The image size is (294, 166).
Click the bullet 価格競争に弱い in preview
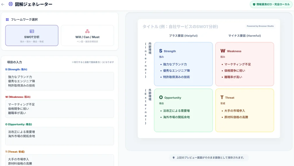pos(235,71)
